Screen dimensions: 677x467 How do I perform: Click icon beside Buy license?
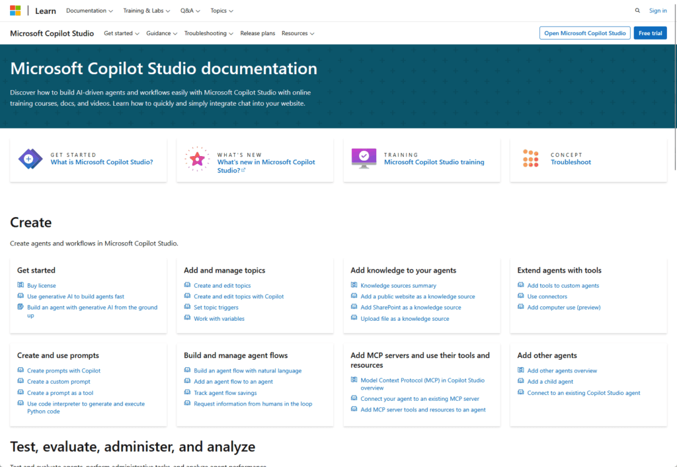click(x=20, y=284)
